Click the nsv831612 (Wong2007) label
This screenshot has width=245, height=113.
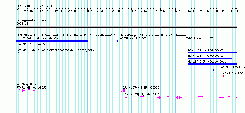pos(197,38)
